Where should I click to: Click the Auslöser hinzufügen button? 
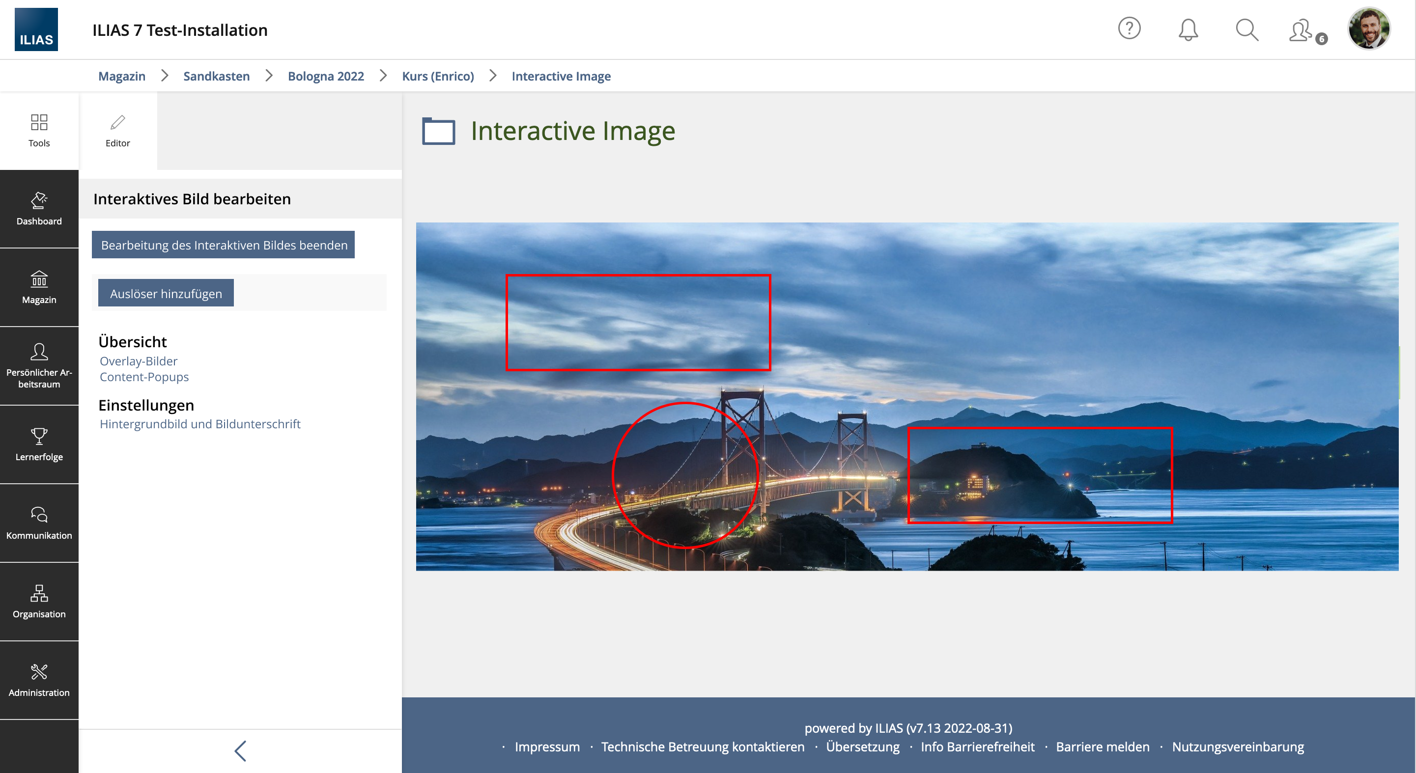tap(166, 293)
